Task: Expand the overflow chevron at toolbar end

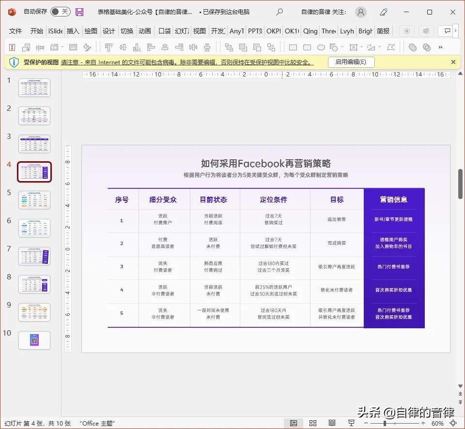Action: coord(440,47)
